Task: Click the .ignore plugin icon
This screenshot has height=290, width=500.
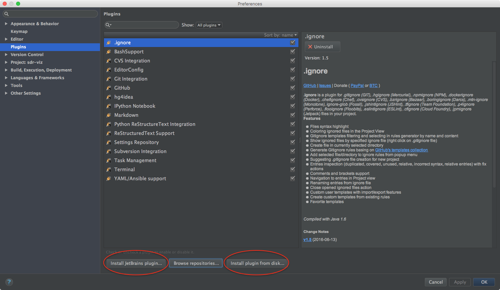Action: coord(109,43)
